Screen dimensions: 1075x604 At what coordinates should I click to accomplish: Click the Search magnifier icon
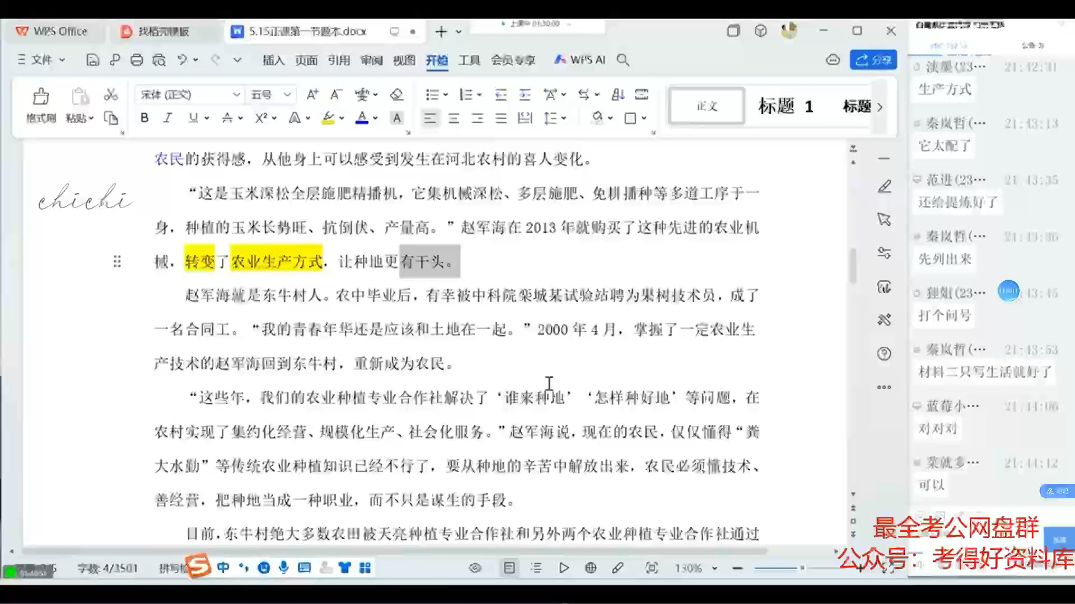point(623,60)
